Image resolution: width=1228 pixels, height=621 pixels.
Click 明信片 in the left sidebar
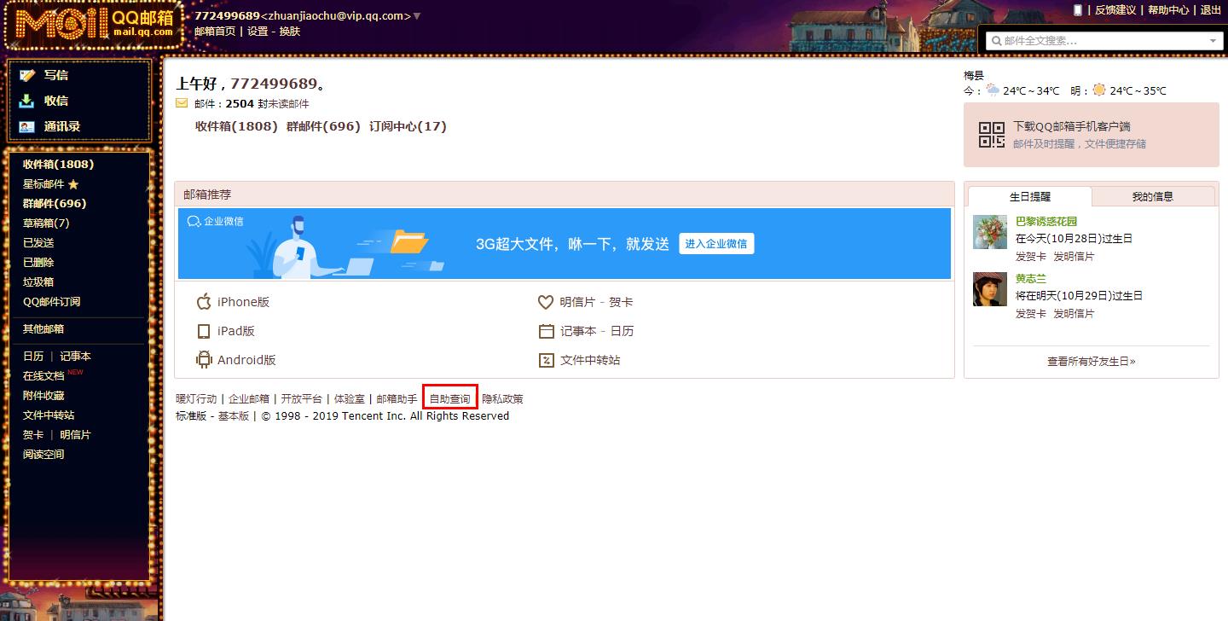click(x=75, y=434)
